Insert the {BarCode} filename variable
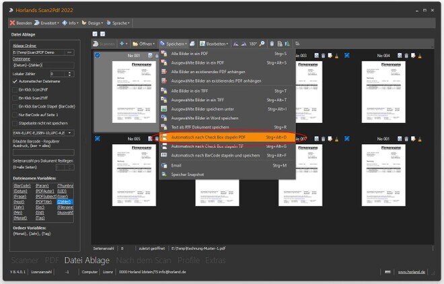The width and height of the screenshot is (444, 284). coord(22,186)
